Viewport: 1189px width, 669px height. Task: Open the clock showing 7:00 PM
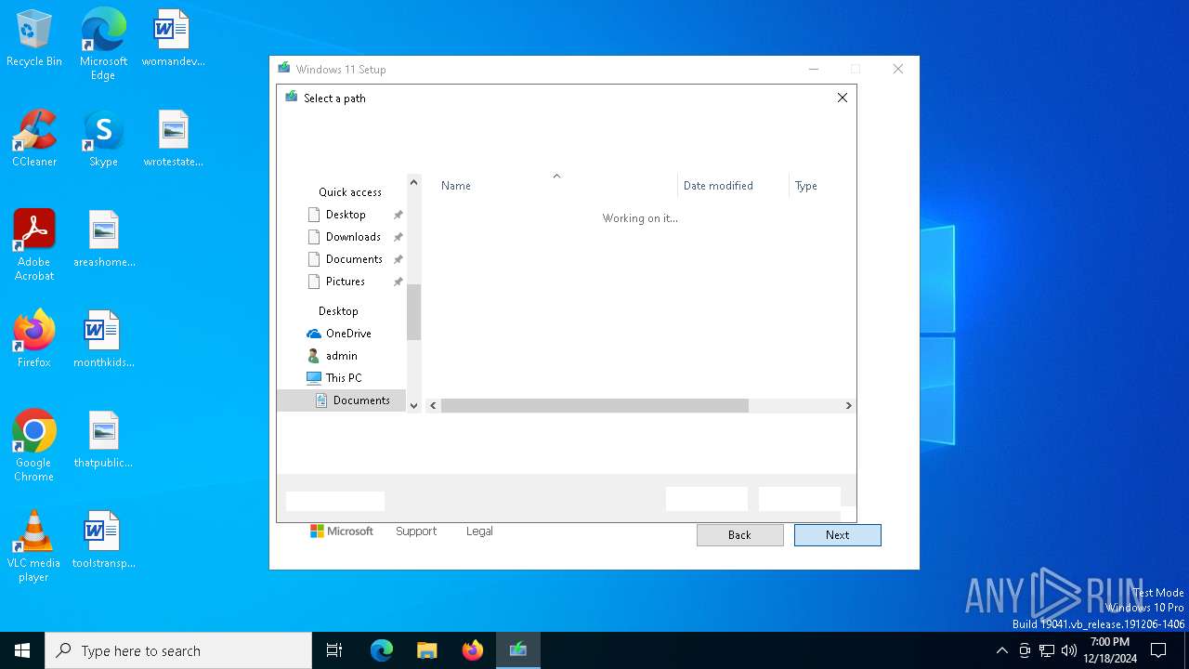tap(1110, 650)
